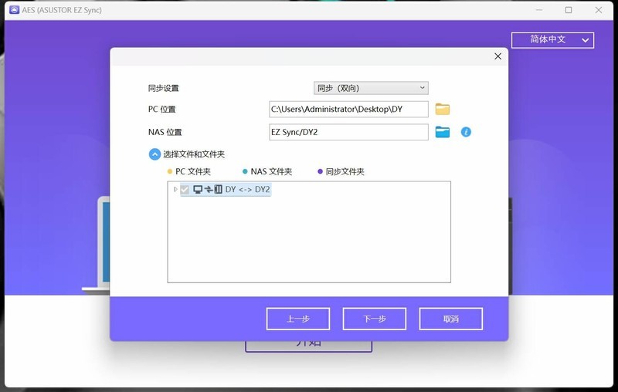Select the DY <-> DY2 tree row
The image size is (618, 392).
[226, 189]
